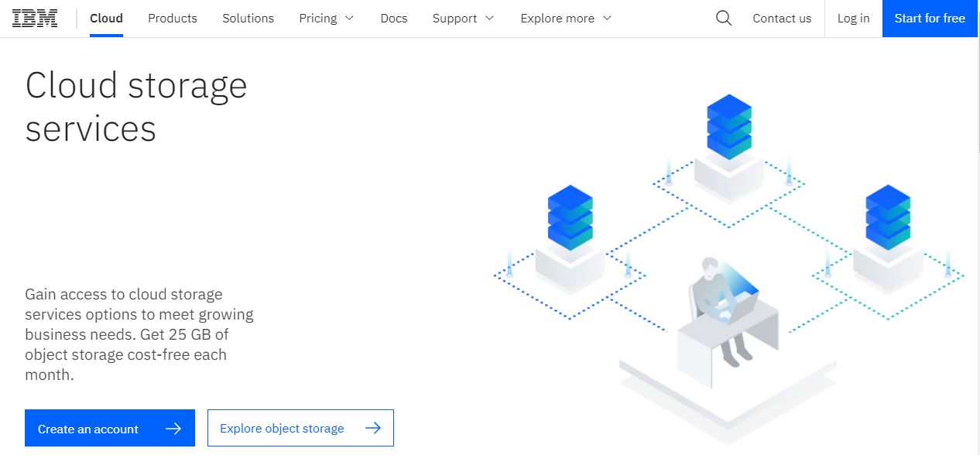Click the top center storage stack illustration
Image resolution: width=980 pixels, height=455 pixels.
[729, 127]
